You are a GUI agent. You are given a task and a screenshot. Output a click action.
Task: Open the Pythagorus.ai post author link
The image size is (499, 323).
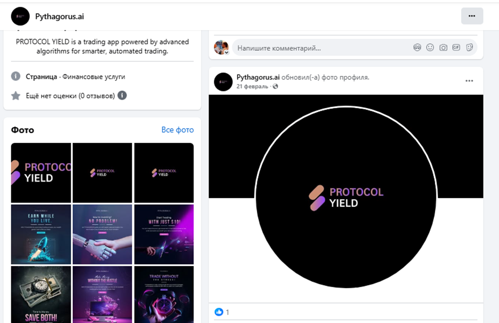pos(258,77)
